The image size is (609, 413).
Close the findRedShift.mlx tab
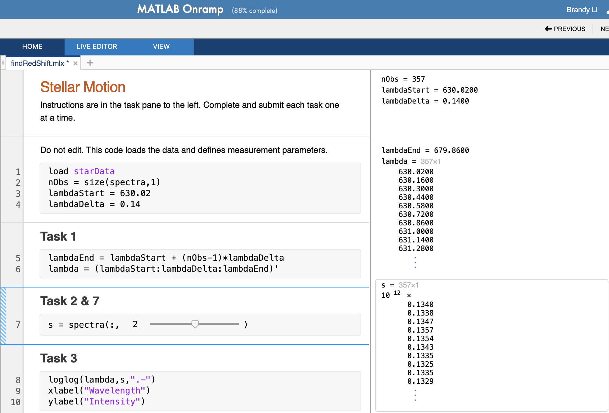tap(76, 63)
